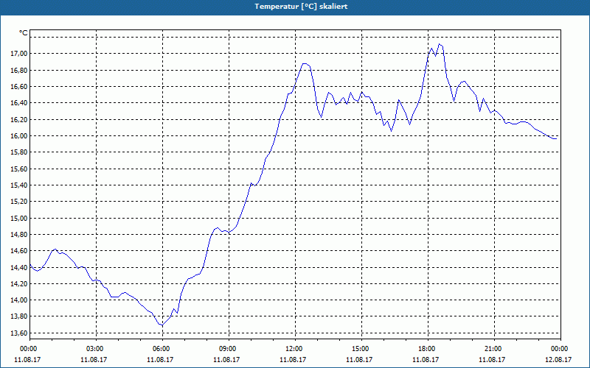Select the 13,60 y-axis label
590x368 pixels.
coord(19,333)
